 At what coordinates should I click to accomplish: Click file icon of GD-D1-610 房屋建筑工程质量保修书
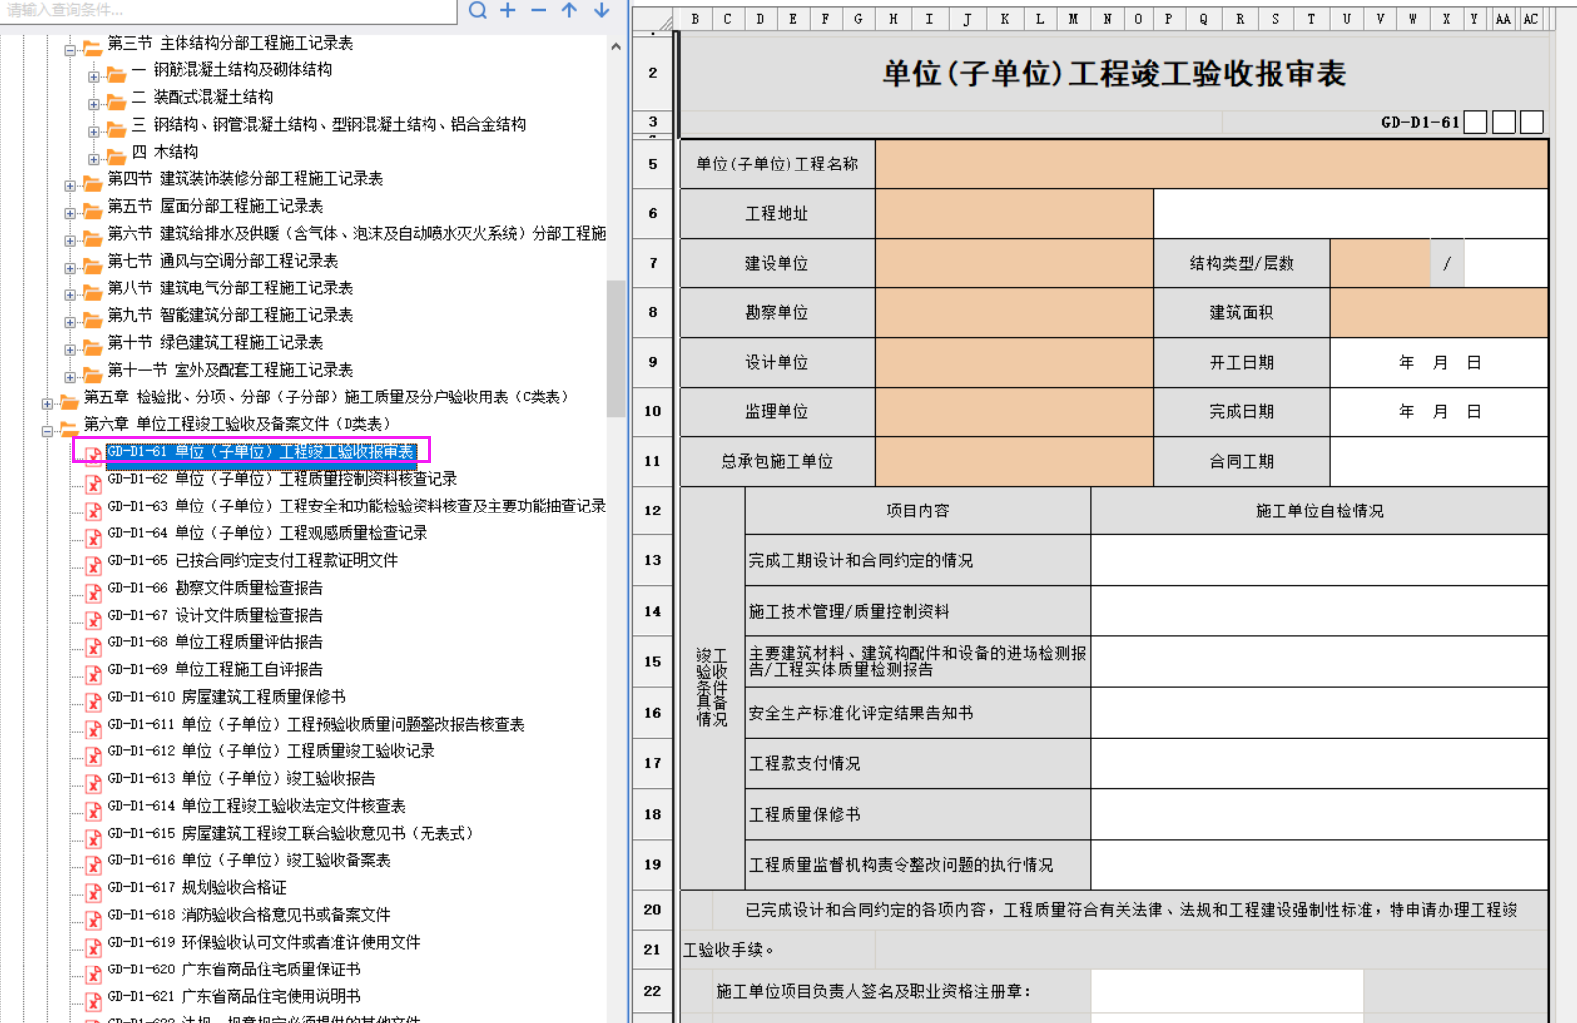tap(93, 701)
